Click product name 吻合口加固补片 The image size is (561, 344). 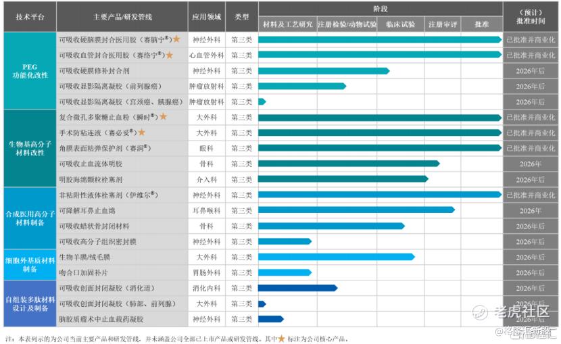click(83, 272)
